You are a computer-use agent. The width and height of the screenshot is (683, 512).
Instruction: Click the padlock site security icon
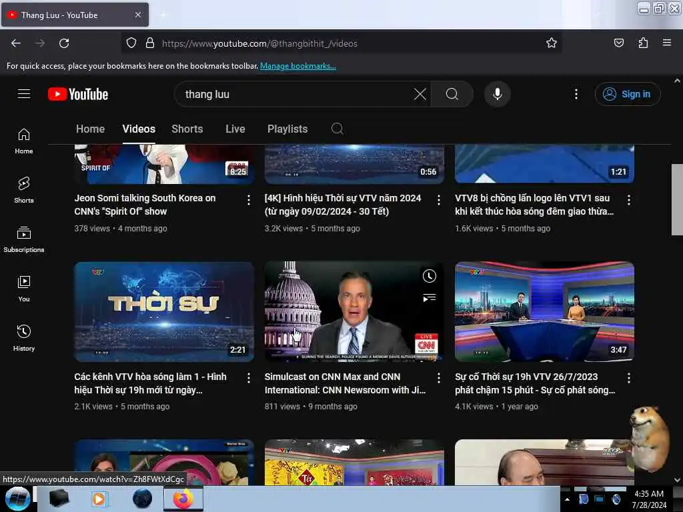[150, 43]
